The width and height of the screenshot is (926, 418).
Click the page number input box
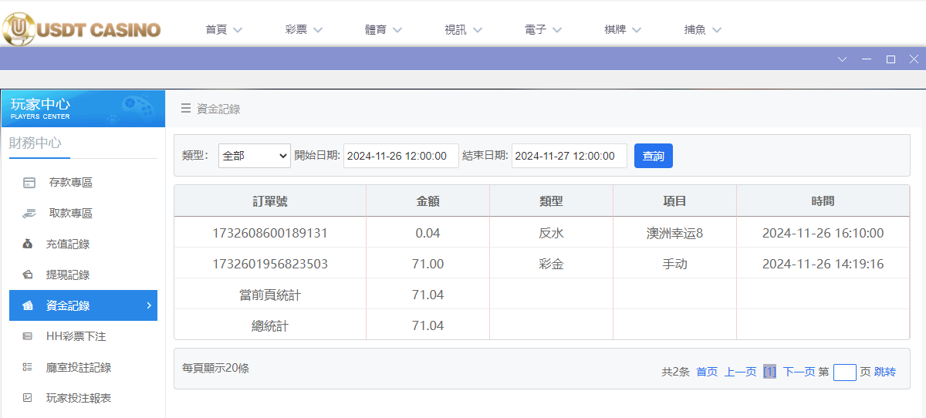click(844, 372)
